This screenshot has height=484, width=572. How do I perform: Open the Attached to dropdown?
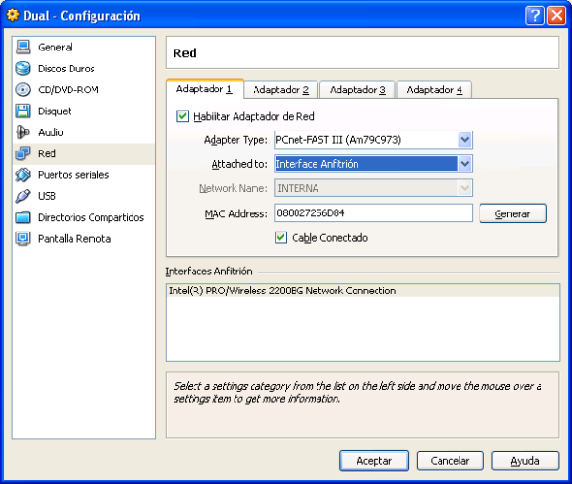coord(464,164)
